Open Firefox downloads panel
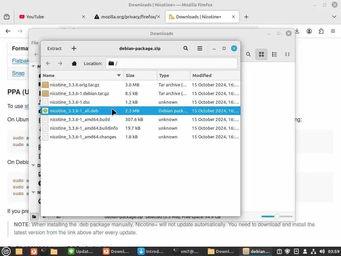Screen dimensions: 341x256 [297, 31]
